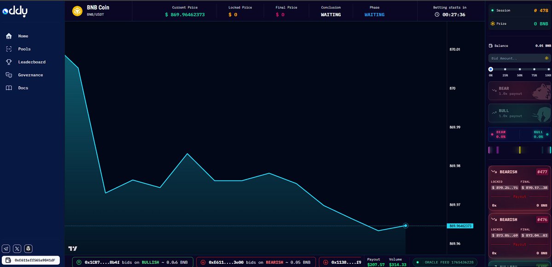Click final price $ 870.17..38
This screenshot has width=552, height=267.
[535, 188]
